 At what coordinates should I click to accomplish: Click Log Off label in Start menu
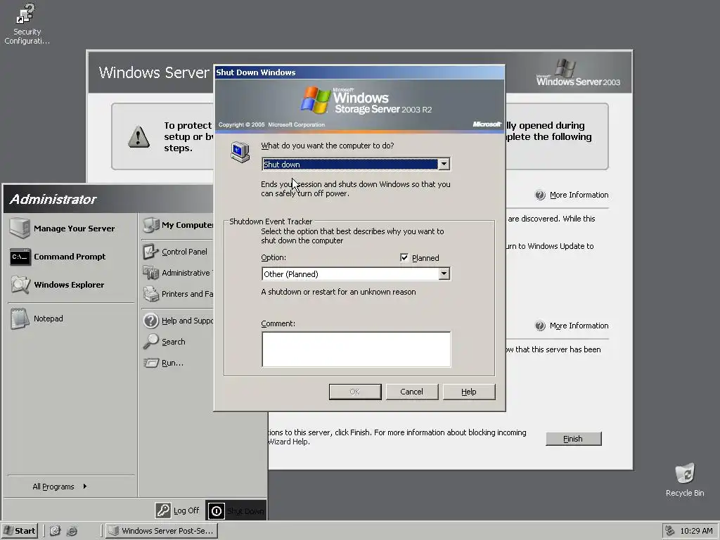(186, 510)
